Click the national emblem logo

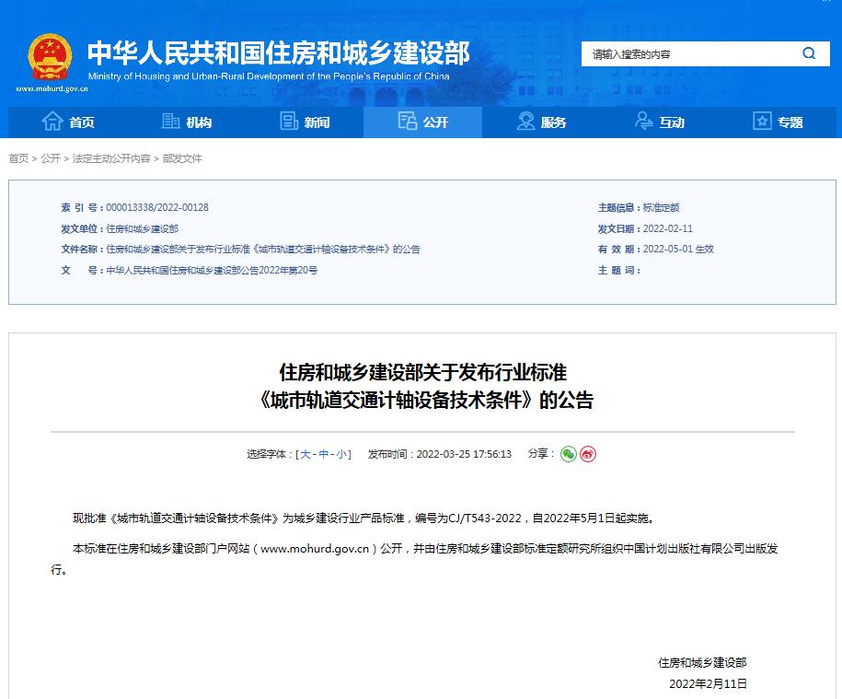[50, 58]
